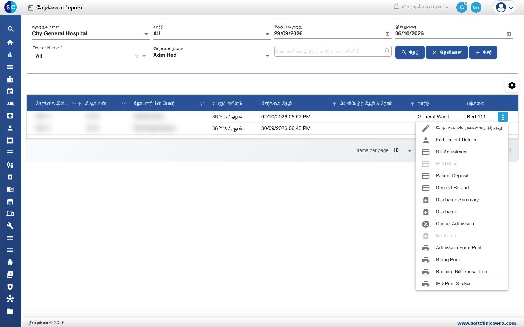This screenshot has height=327, width=524.
Task: Open the user profile dropdown
Action: click(x=504, y=7)
